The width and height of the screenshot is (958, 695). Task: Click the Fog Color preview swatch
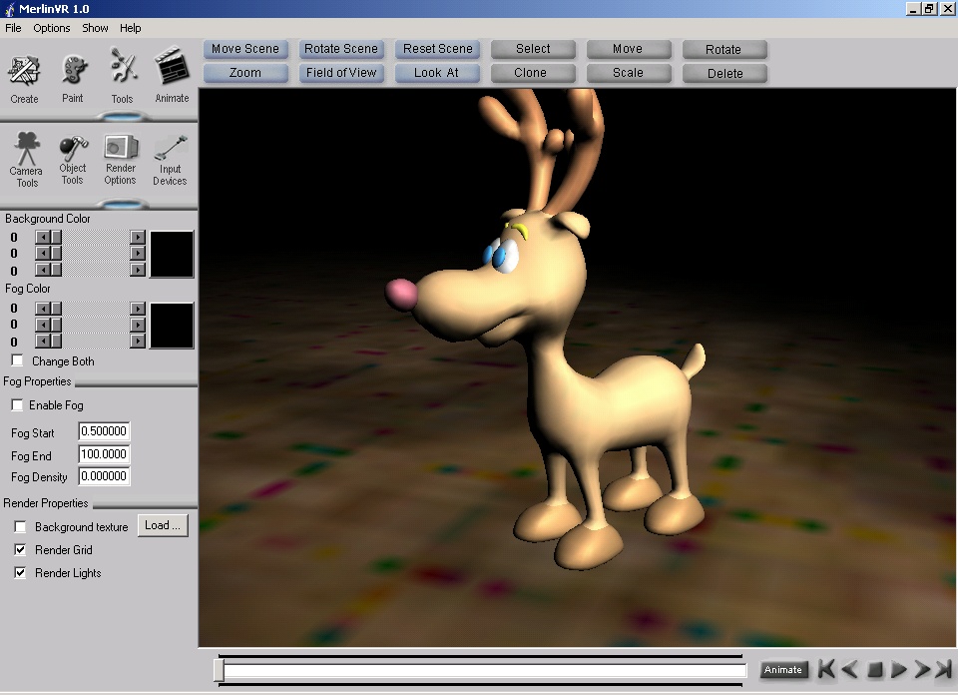coord(172,326)
